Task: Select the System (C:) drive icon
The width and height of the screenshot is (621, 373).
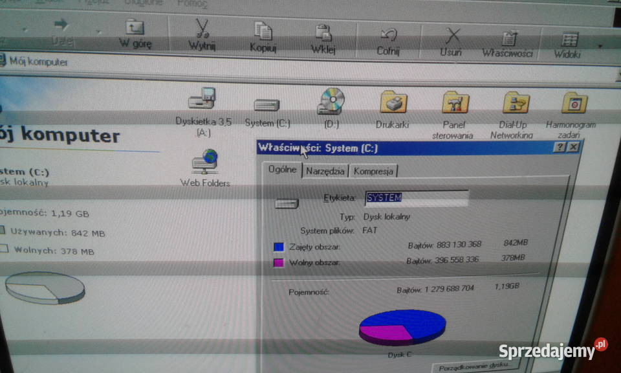Action: pos(267,106)
